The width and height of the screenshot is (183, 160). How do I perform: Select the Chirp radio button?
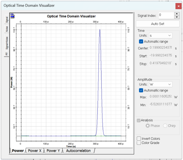[x=165, y=126]
